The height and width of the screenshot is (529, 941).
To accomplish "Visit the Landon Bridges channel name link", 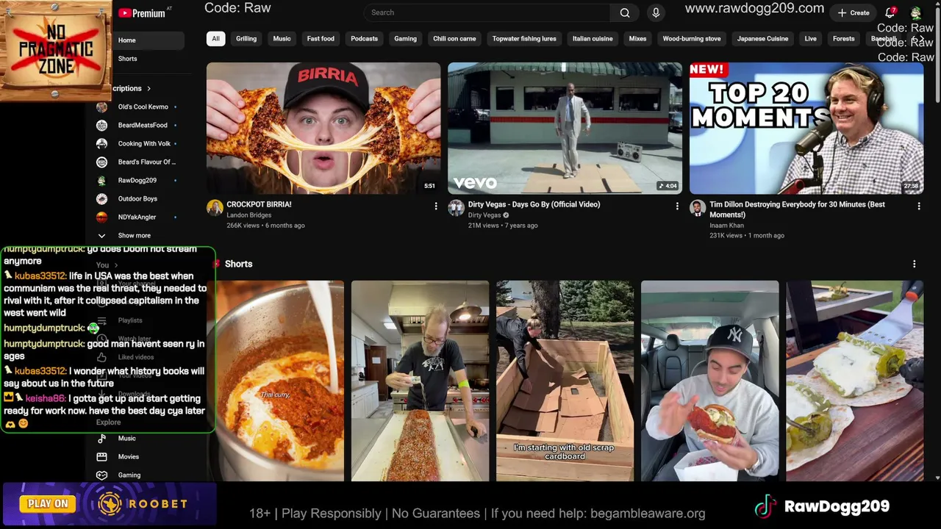I will [249, 215].
